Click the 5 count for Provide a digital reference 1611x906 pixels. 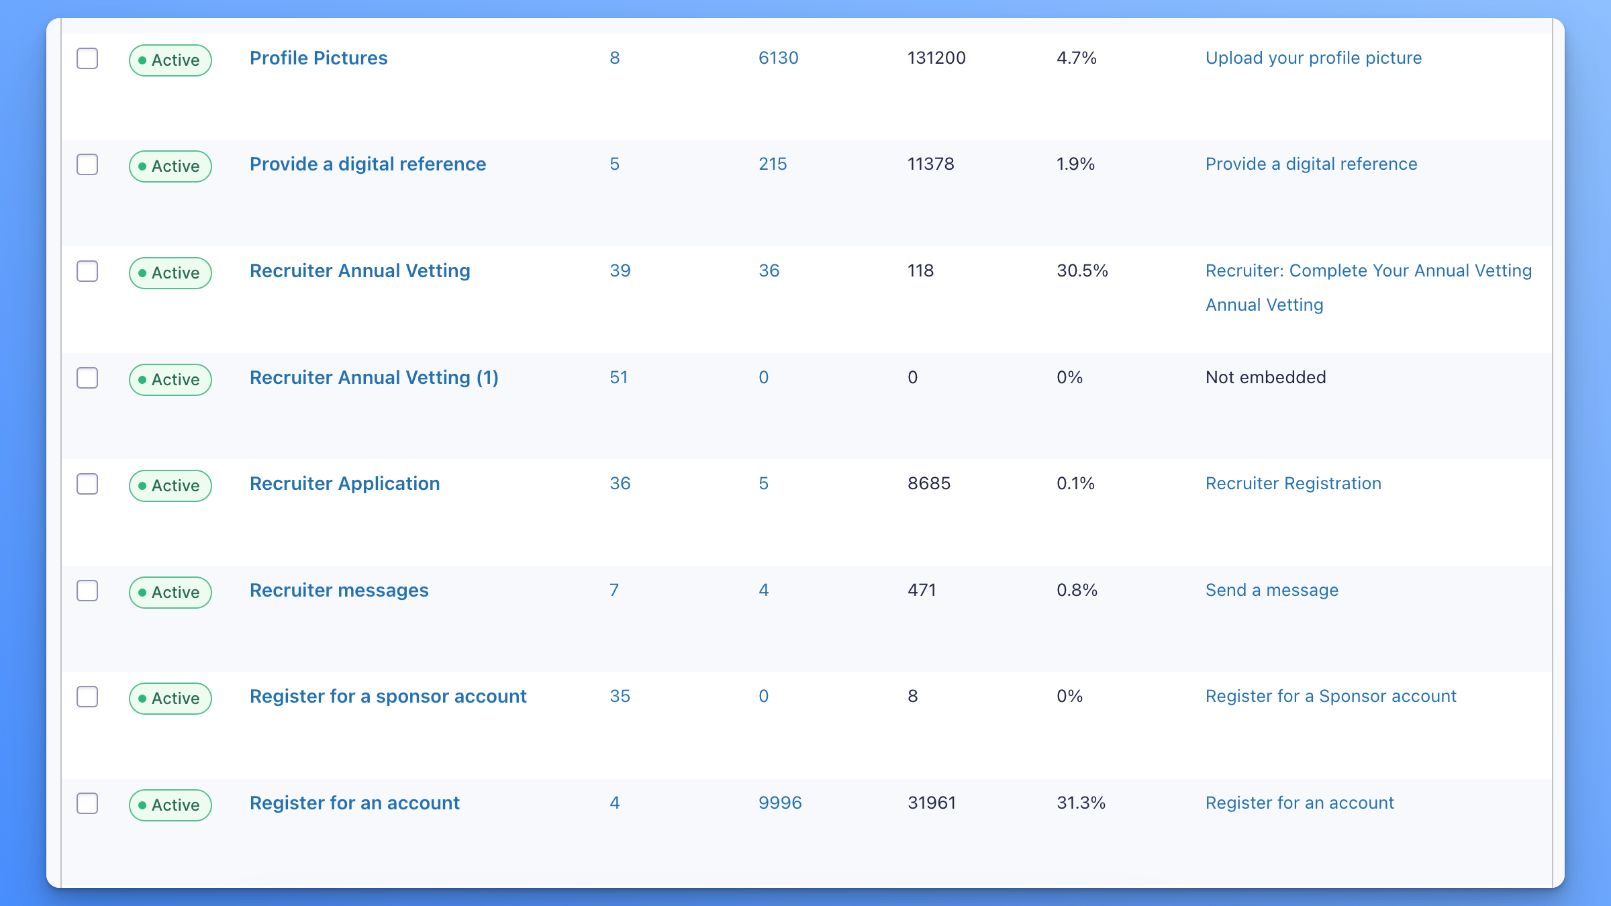[614, 164]
